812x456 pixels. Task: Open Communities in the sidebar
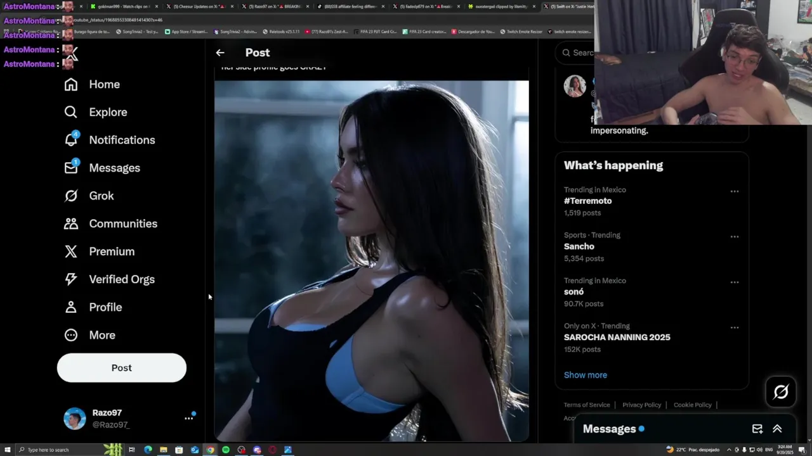110,224
